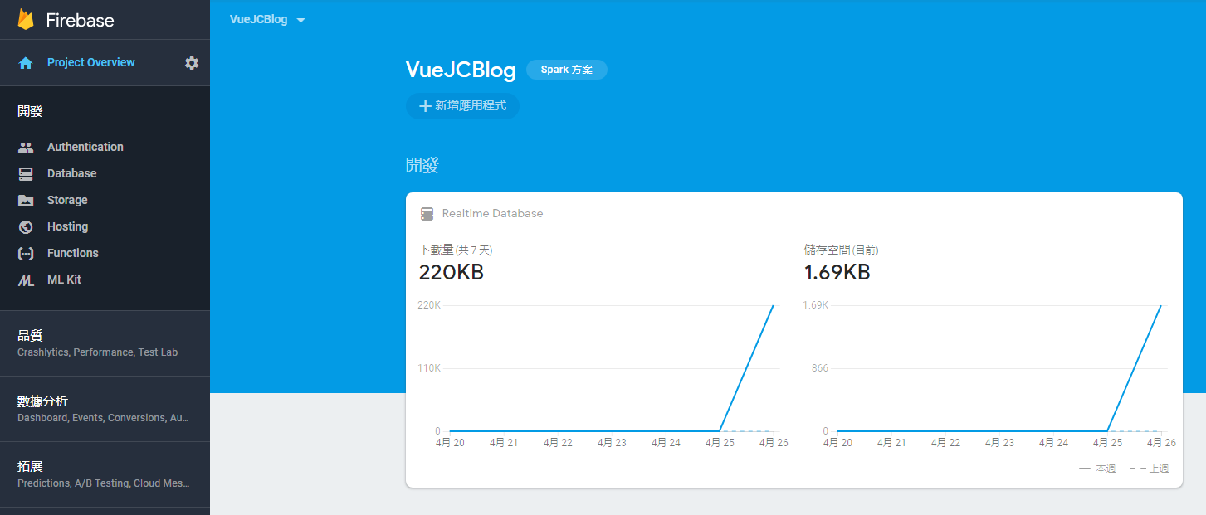1206x515 pixels.
Task: Click the 1.69KB storage value
Action: click(837, 272)
